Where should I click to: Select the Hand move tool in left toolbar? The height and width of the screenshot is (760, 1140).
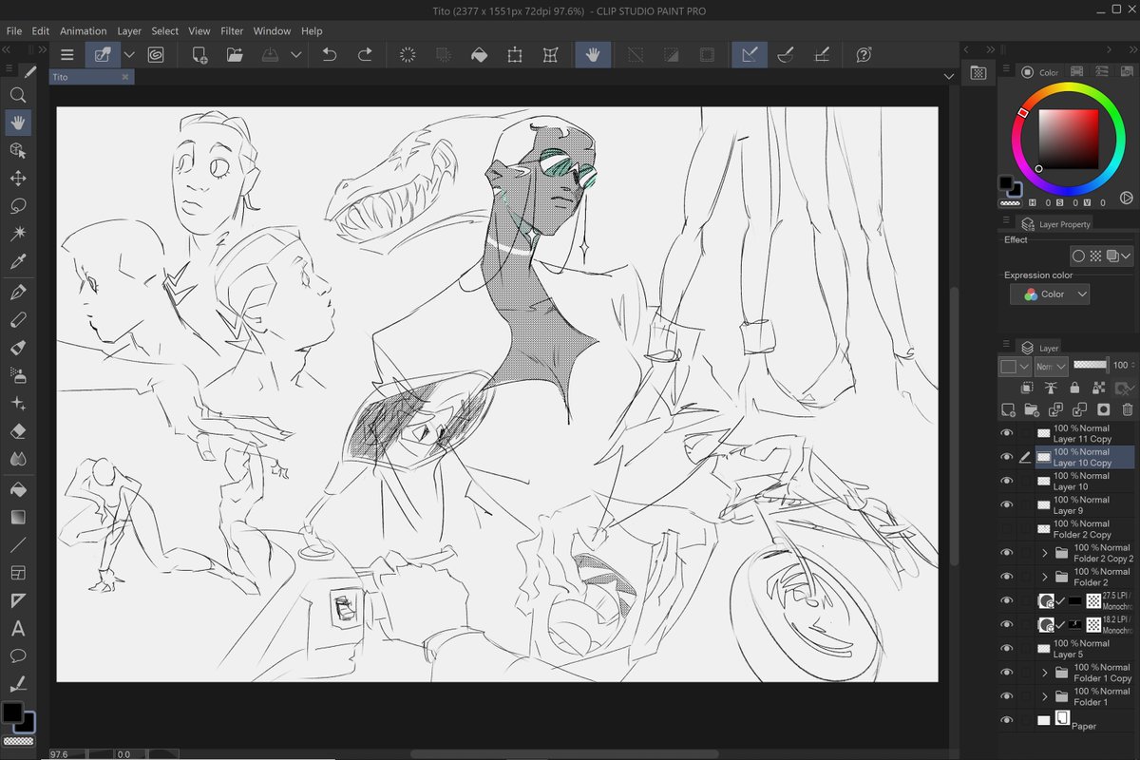pyautogui.click(x=17, y=123)
